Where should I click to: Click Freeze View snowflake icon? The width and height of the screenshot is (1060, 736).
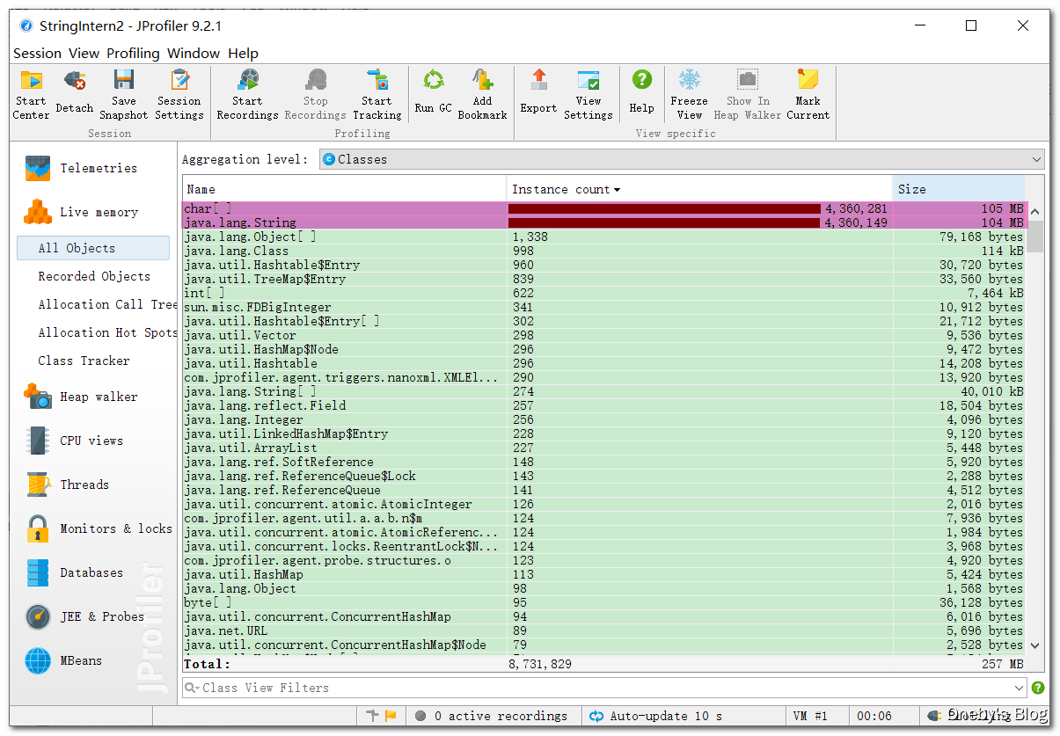(690, 80)
